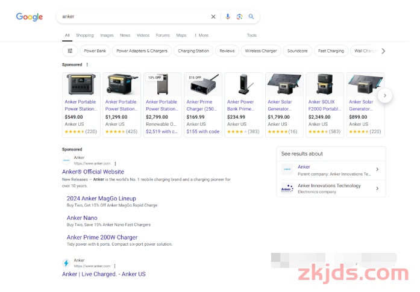Image resolution: width=420 pixels, height=292 pixels.
Task: Open options menu beside Anker Live Charged URL
Action: point(114,266)
